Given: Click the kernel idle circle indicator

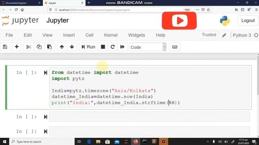Looking at the screenshot, I should pos(256,35).
